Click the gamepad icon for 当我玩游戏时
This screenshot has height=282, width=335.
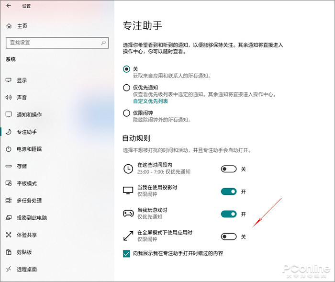[128, 213]
